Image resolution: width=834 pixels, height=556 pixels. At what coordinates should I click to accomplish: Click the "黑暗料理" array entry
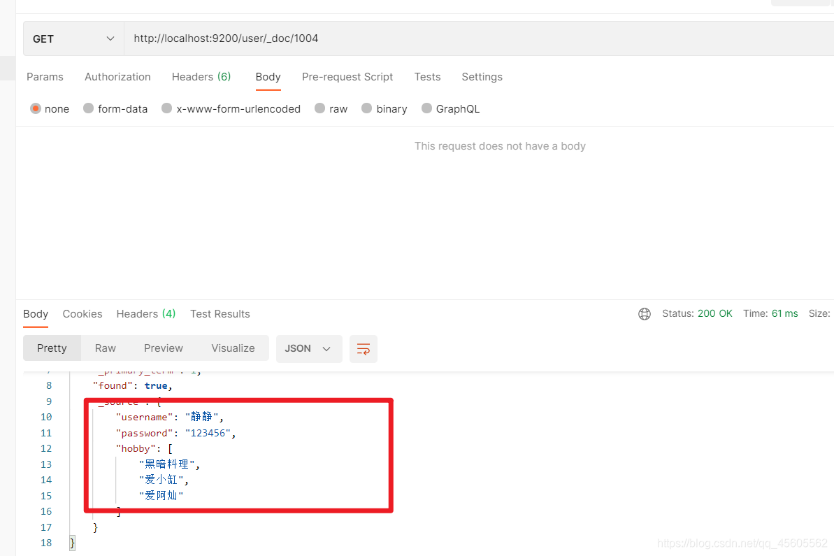tap(166, 464)
